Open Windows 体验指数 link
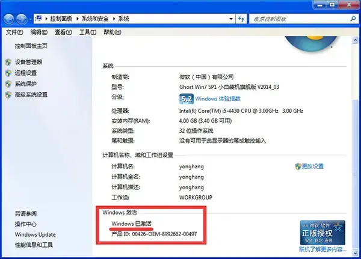Screen dimensions: 361x259 (218, 99)
